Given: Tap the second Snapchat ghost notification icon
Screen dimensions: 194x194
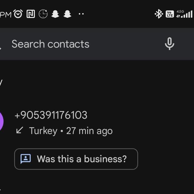Looking at the screenshot, I should (x=67, y=14).
